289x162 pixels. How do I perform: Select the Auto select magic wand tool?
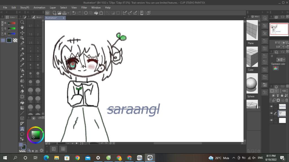pyautogui.click(x=22, y=49)
